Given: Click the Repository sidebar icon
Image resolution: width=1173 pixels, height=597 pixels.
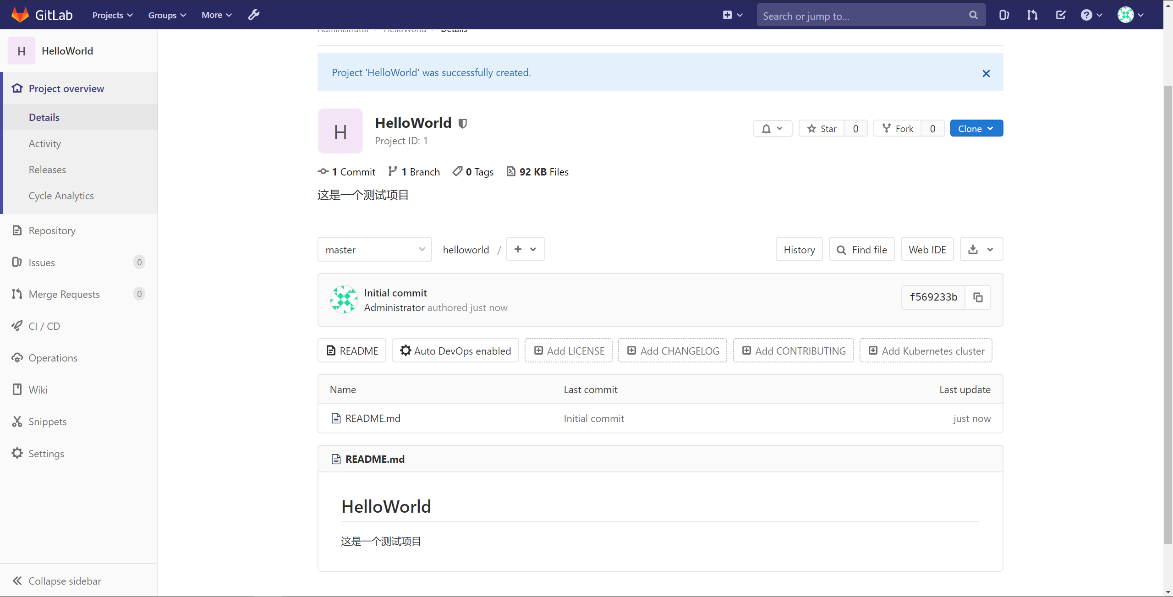Looking at the screenshot, I should tap(17, 231).
